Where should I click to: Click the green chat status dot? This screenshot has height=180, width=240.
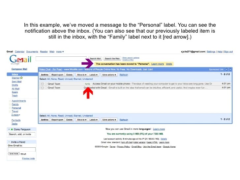pos(12,129)
